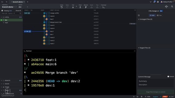Click the sort files icon
This screenshot has width=175, height=98.
[139, 15]
